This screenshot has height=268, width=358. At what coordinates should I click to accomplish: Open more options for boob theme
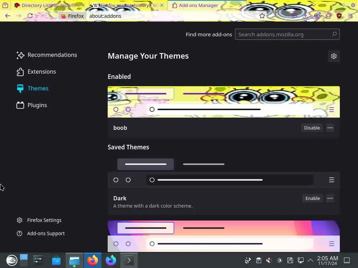tap(330, 128)
